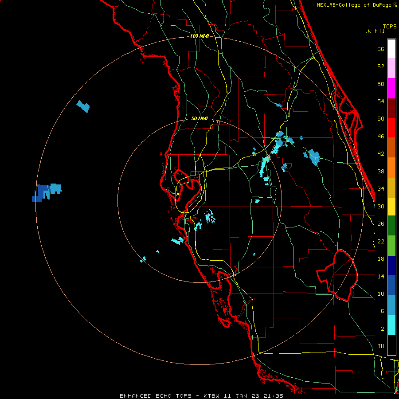Select the light green legend color band
This screenshot has height=399, width=399.
click(391, 246)
